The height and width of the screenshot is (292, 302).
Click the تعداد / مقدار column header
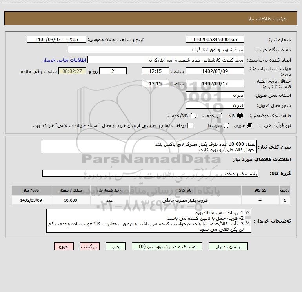coord(71,190)
